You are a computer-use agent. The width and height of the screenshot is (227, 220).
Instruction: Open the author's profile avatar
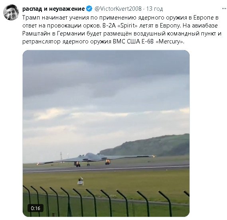pos(11,12)
